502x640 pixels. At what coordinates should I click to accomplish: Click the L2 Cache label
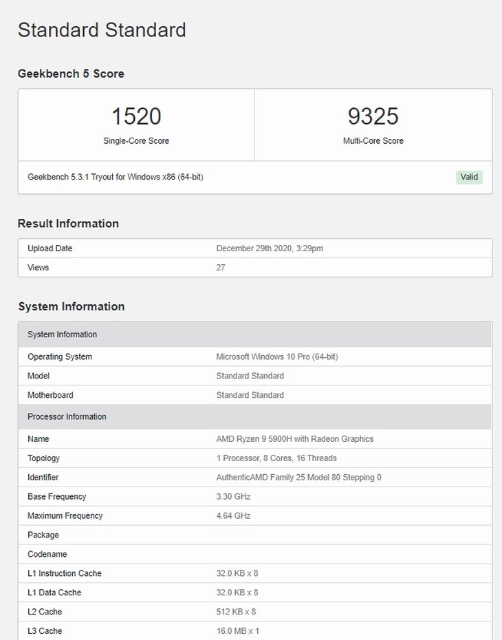point(45,611)
